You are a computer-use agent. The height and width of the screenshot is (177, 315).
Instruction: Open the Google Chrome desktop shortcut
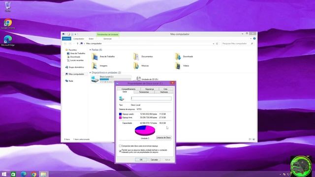tap(8, 24)
